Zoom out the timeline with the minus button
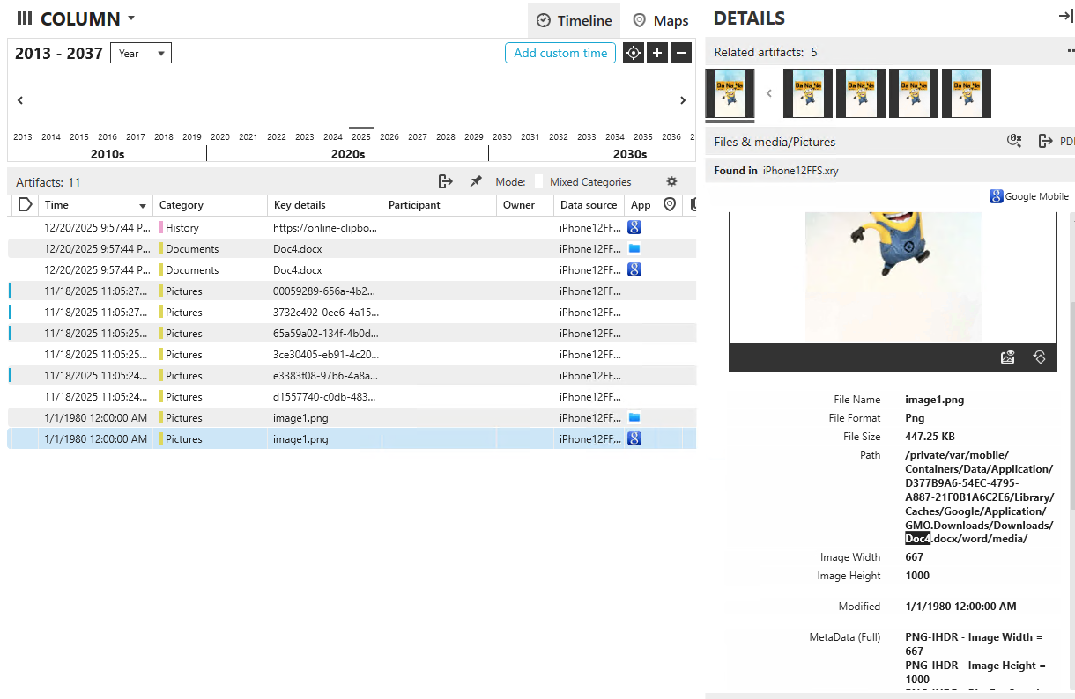This screenshot has width=1075, height=699. coord(680,53)
